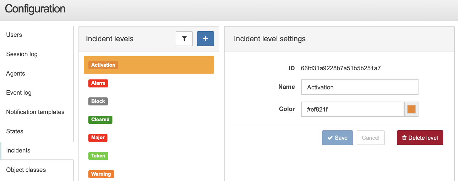Click the plus icon to add level
This screenshot has height=181, width=458.
(205, 39)
